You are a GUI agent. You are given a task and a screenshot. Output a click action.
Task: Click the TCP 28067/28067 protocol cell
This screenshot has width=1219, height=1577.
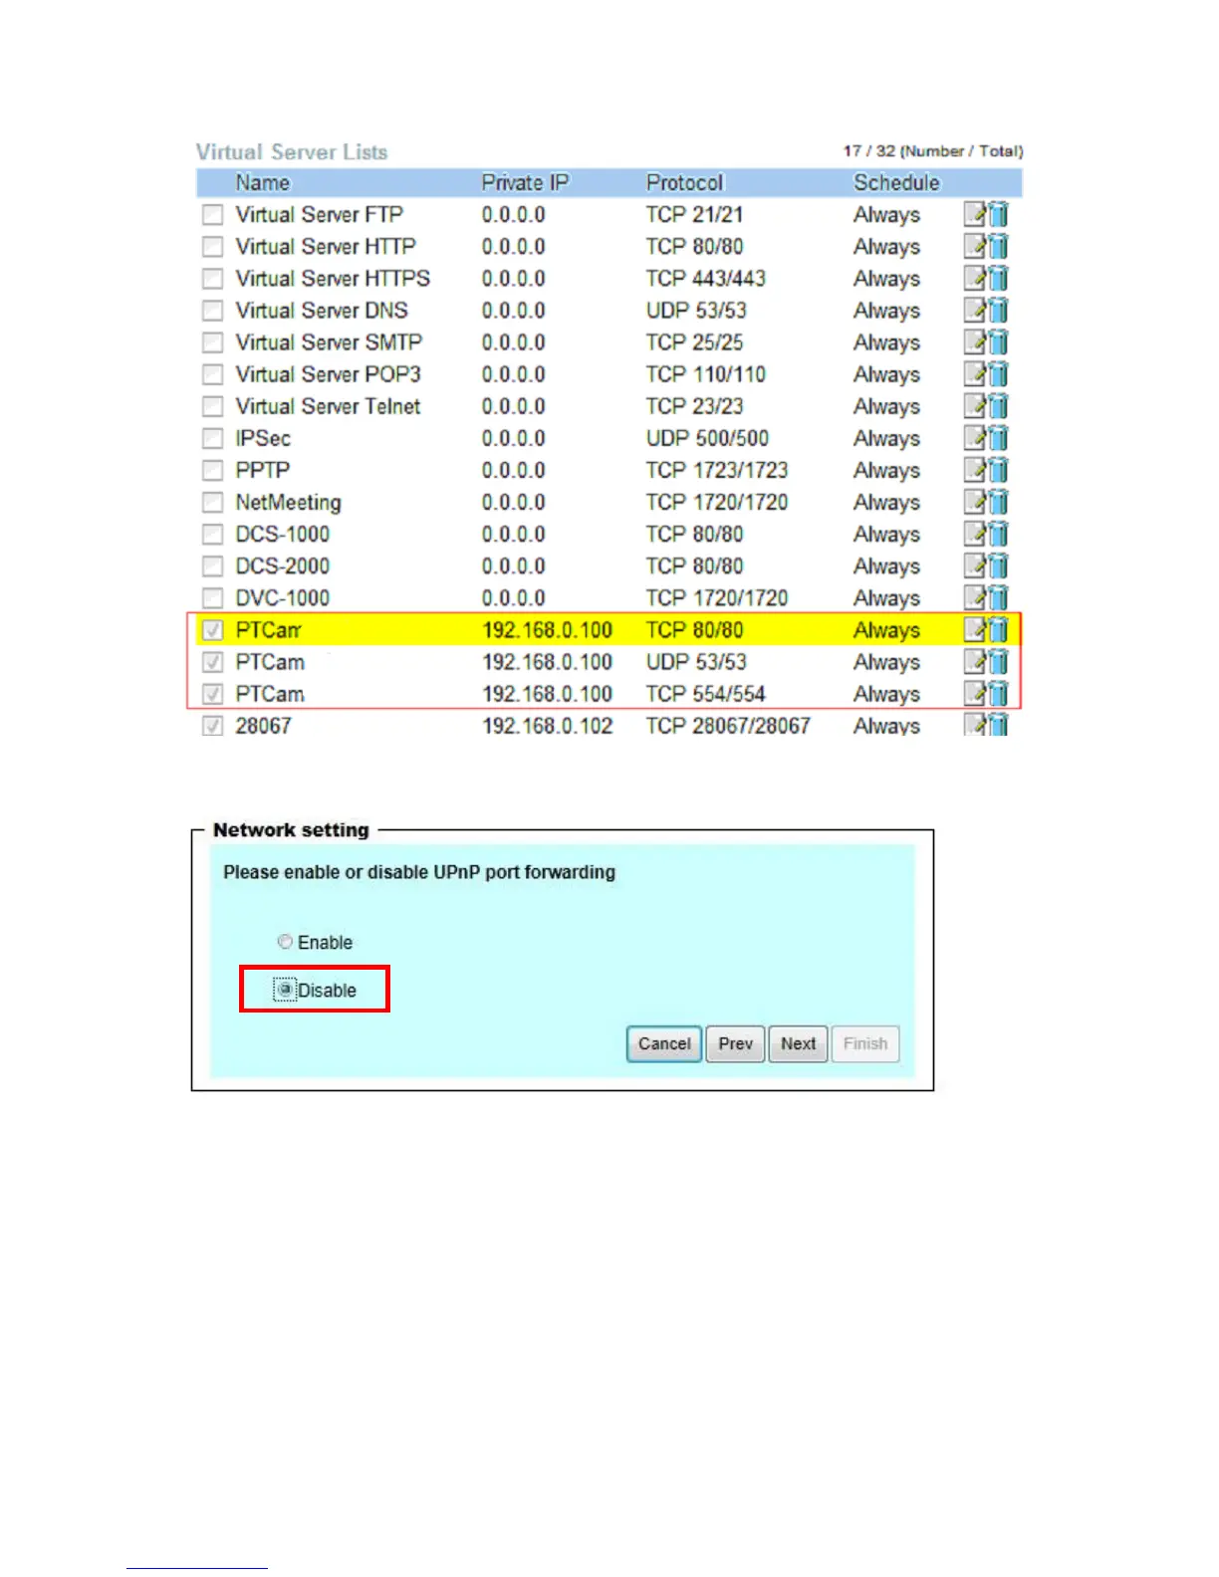pos(728,726)
